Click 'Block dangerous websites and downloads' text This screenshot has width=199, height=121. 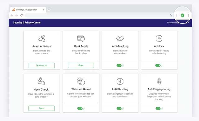[120, 95]
